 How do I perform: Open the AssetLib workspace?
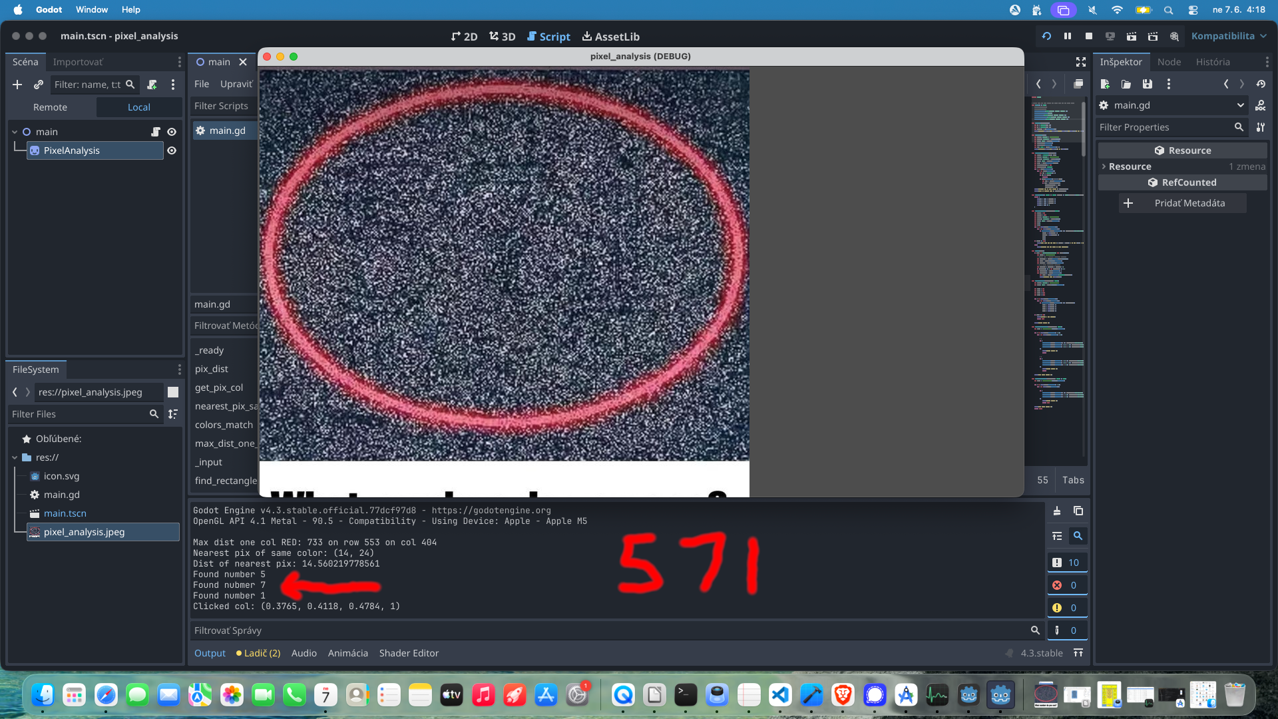click(x=610, y=37)
